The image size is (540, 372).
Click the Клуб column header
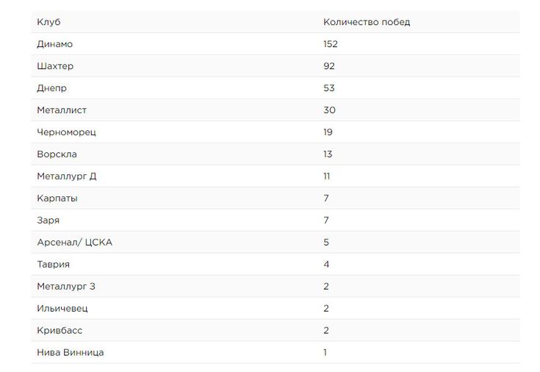(48, 22)
